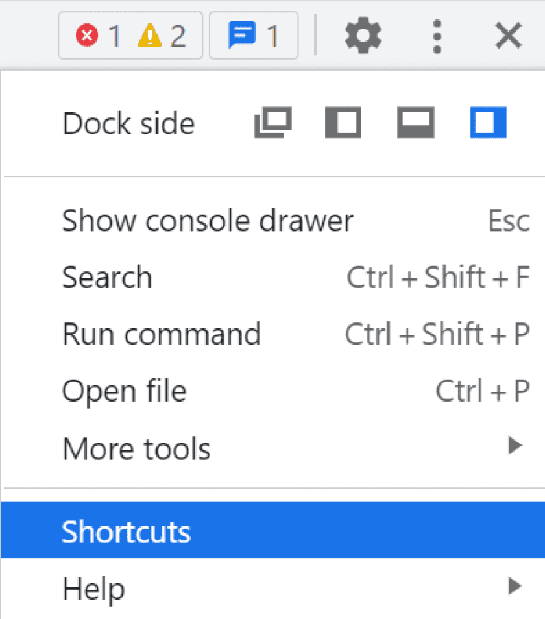Expand the More tools submenu arrow

515,446
